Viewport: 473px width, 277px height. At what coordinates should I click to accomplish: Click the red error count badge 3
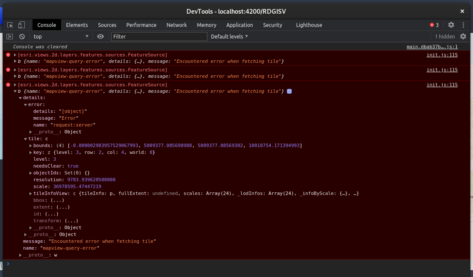coord(435,25)
